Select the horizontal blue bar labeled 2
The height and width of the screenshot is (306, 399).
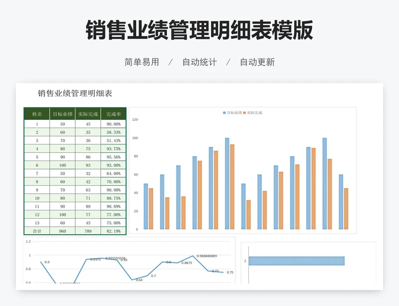pyautogui.click(x=296, y=261)
